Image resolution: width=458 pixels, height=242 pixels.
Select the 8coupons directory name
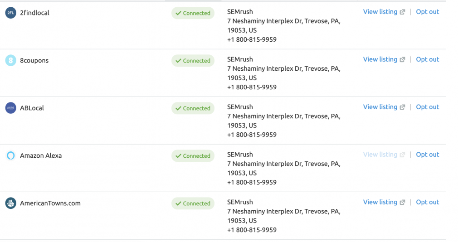(34, 60)
